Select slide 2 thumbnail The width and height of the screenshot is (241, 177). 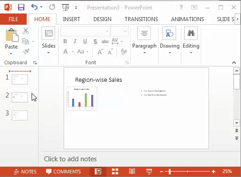click(20, 97)
